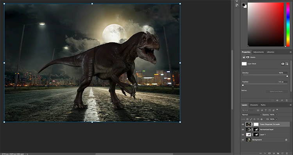Switch to the Libraries tab

pyautogui.click(x=270, y=52)
